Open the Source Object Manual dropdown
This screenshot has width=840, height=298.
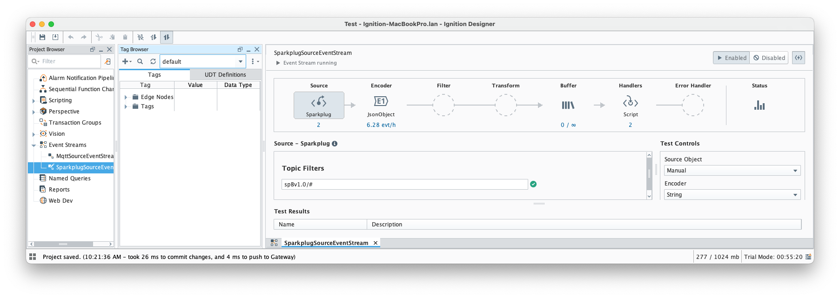(732, 171)
